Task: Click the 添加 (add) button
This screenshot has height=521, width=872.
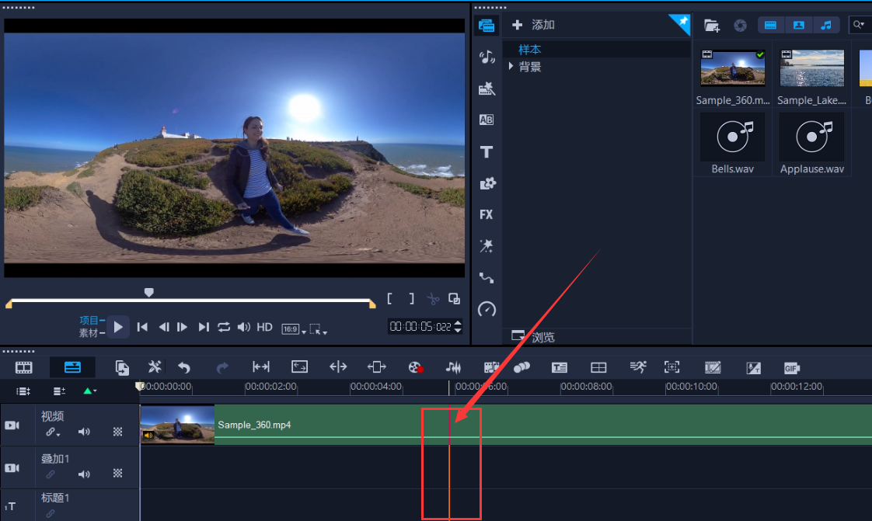Action: (535, 25)
